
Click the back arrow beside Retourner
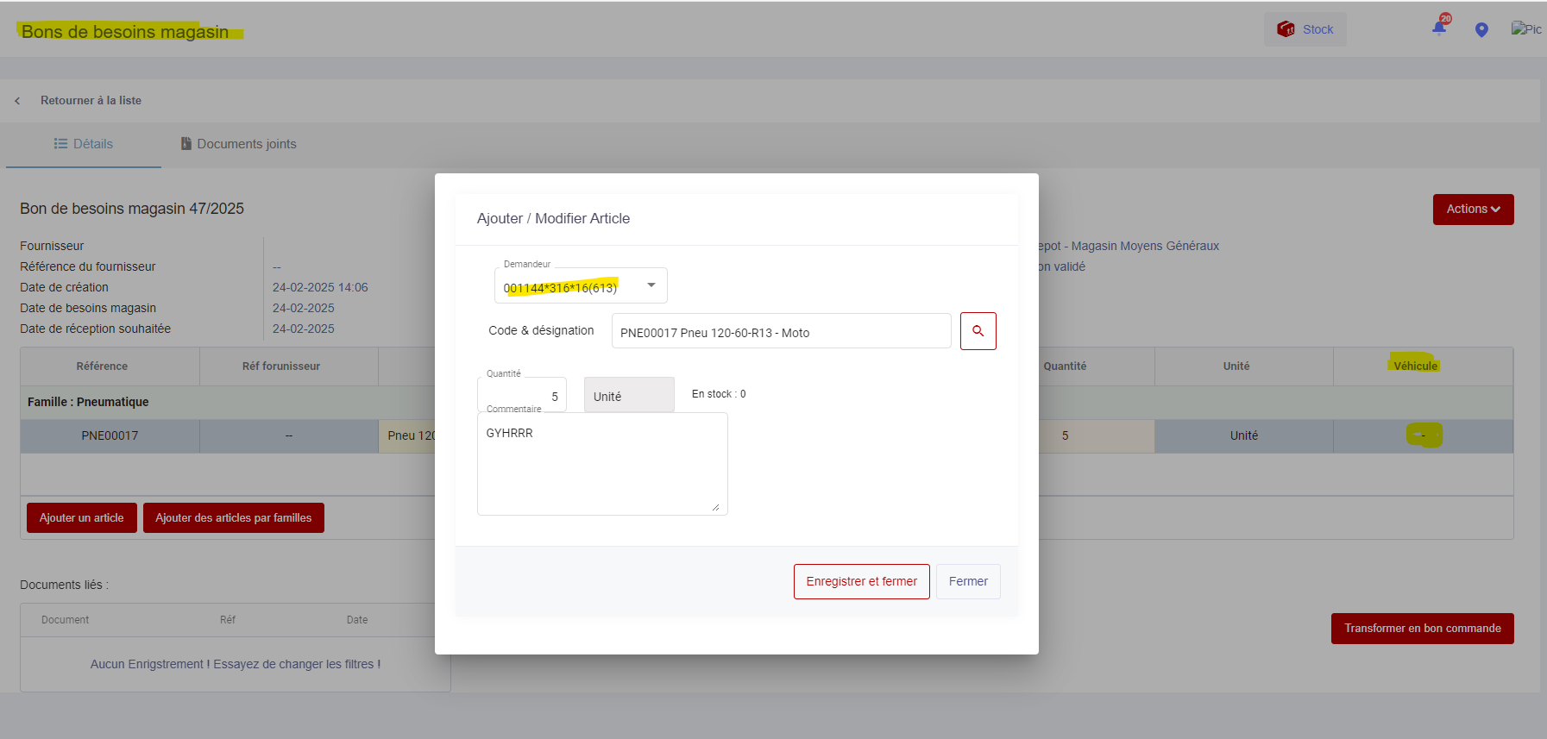[x=17, y=101]
